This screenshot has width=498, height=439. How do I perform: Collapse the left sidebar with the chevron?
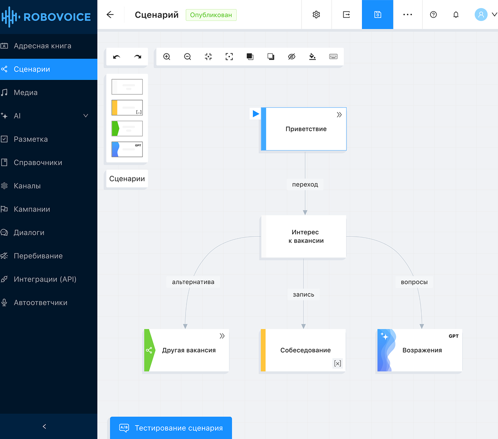pyautogui.click(x=44, y=427)
